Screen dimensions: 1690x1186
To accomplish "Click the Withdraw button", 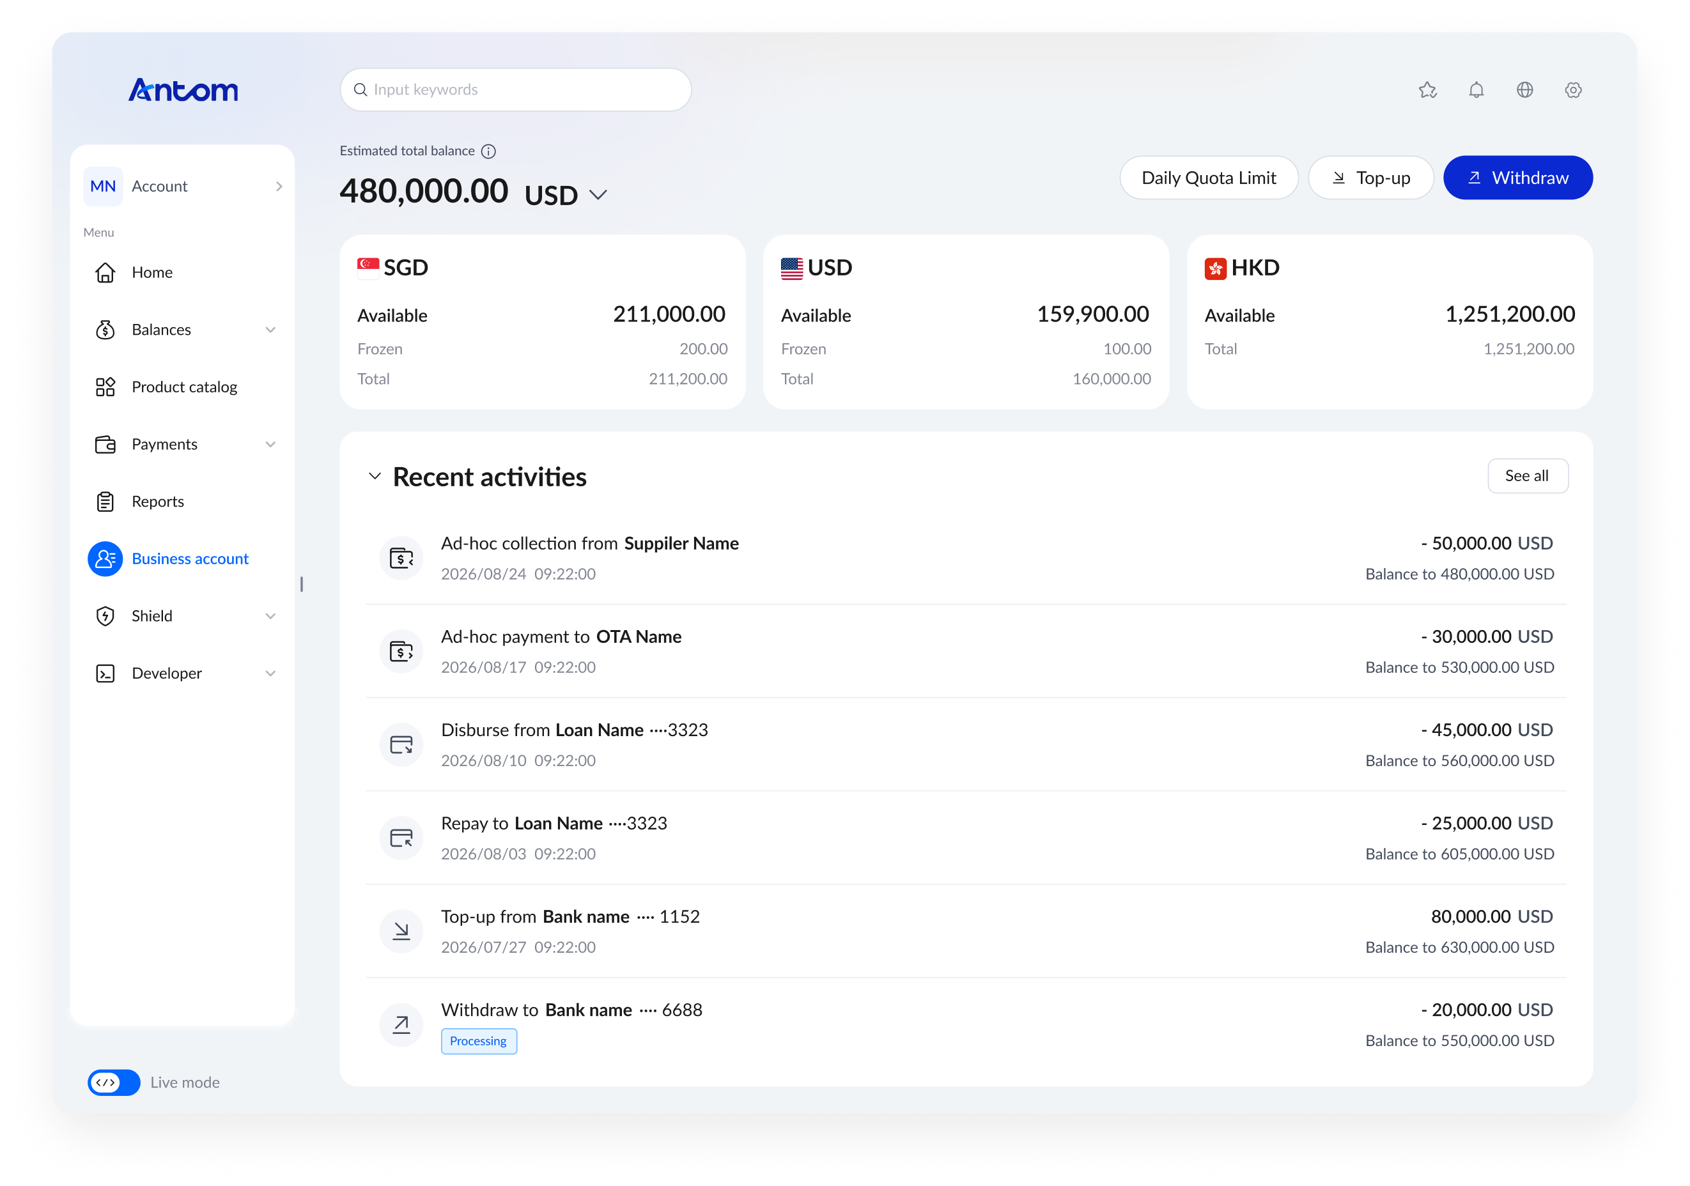I will (x=1518, y=177).
